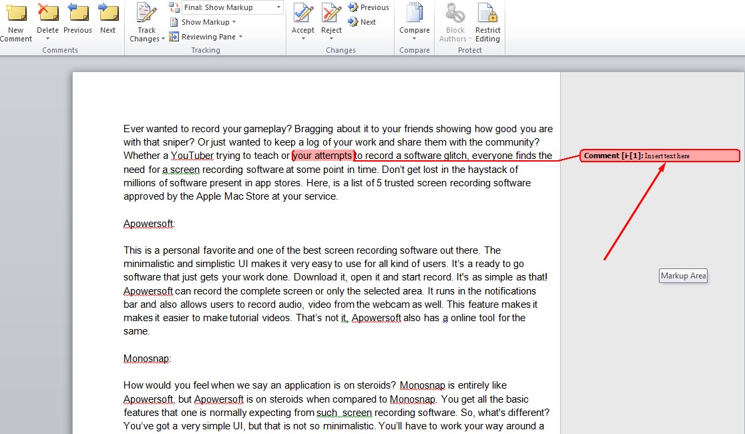
Task: Click the "Monosnap:" heading text
Action: click(x=148, y=359)
